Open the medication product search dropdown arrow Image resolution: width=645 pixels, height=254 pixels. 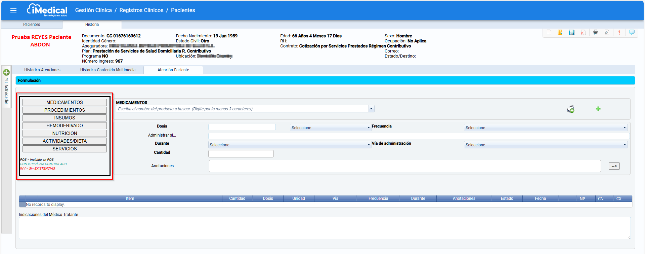pyautogui.click(x=371, y=109)
